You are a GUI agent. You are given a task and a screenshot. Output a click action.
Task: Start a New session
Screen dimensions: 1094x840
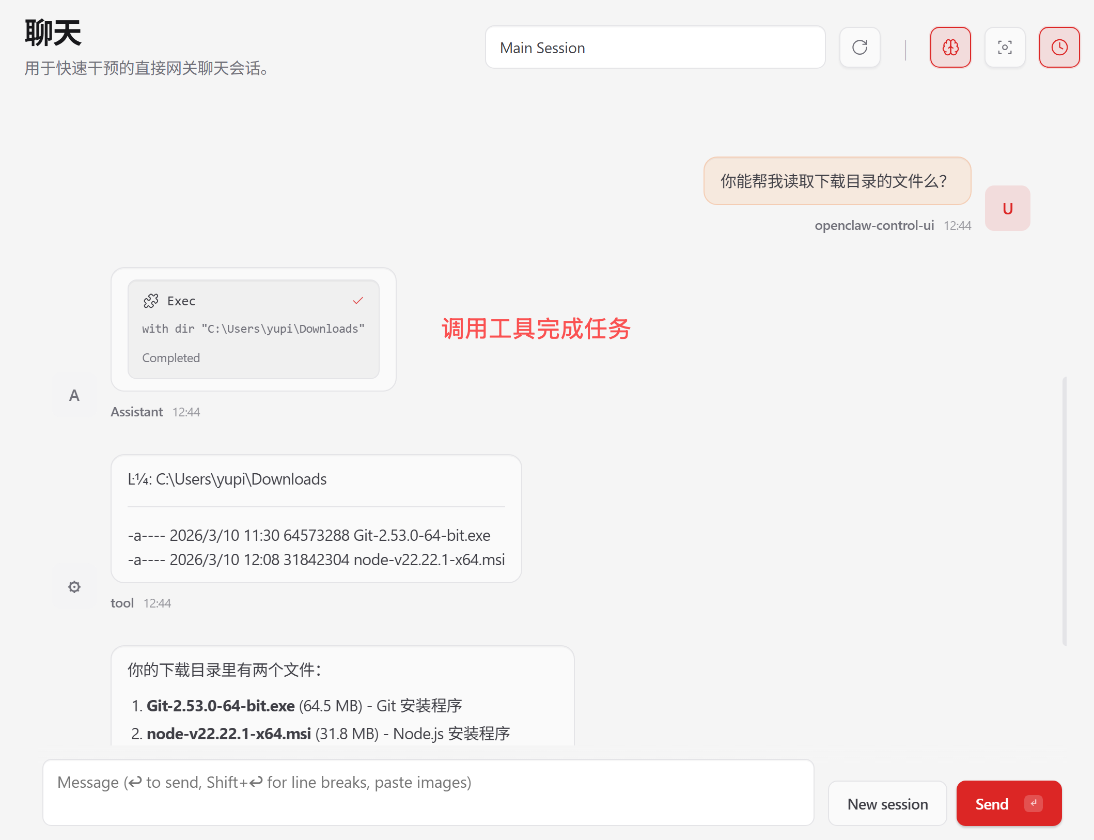(887, 804)
